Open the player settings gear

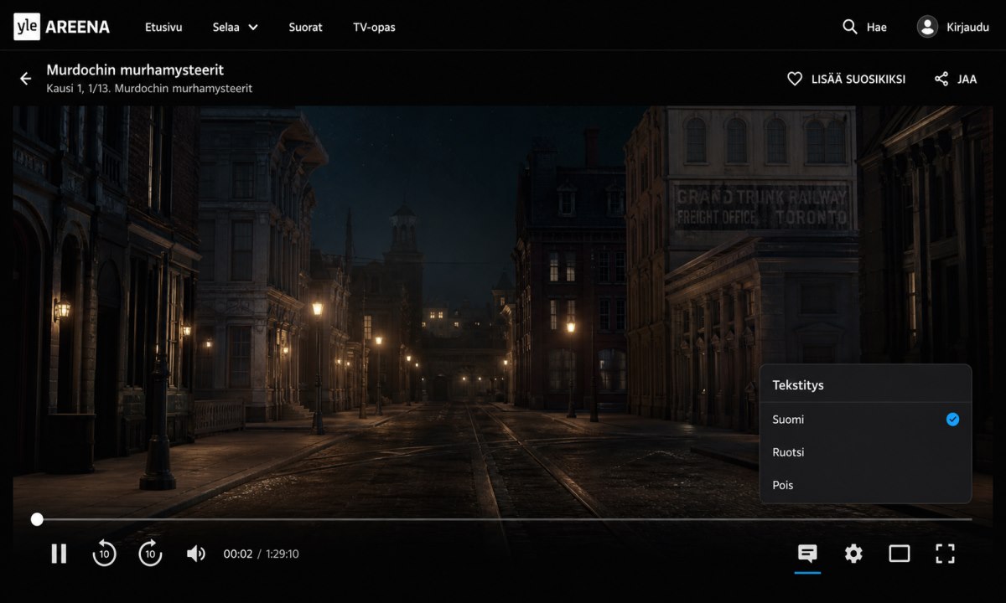click(853, 554)
